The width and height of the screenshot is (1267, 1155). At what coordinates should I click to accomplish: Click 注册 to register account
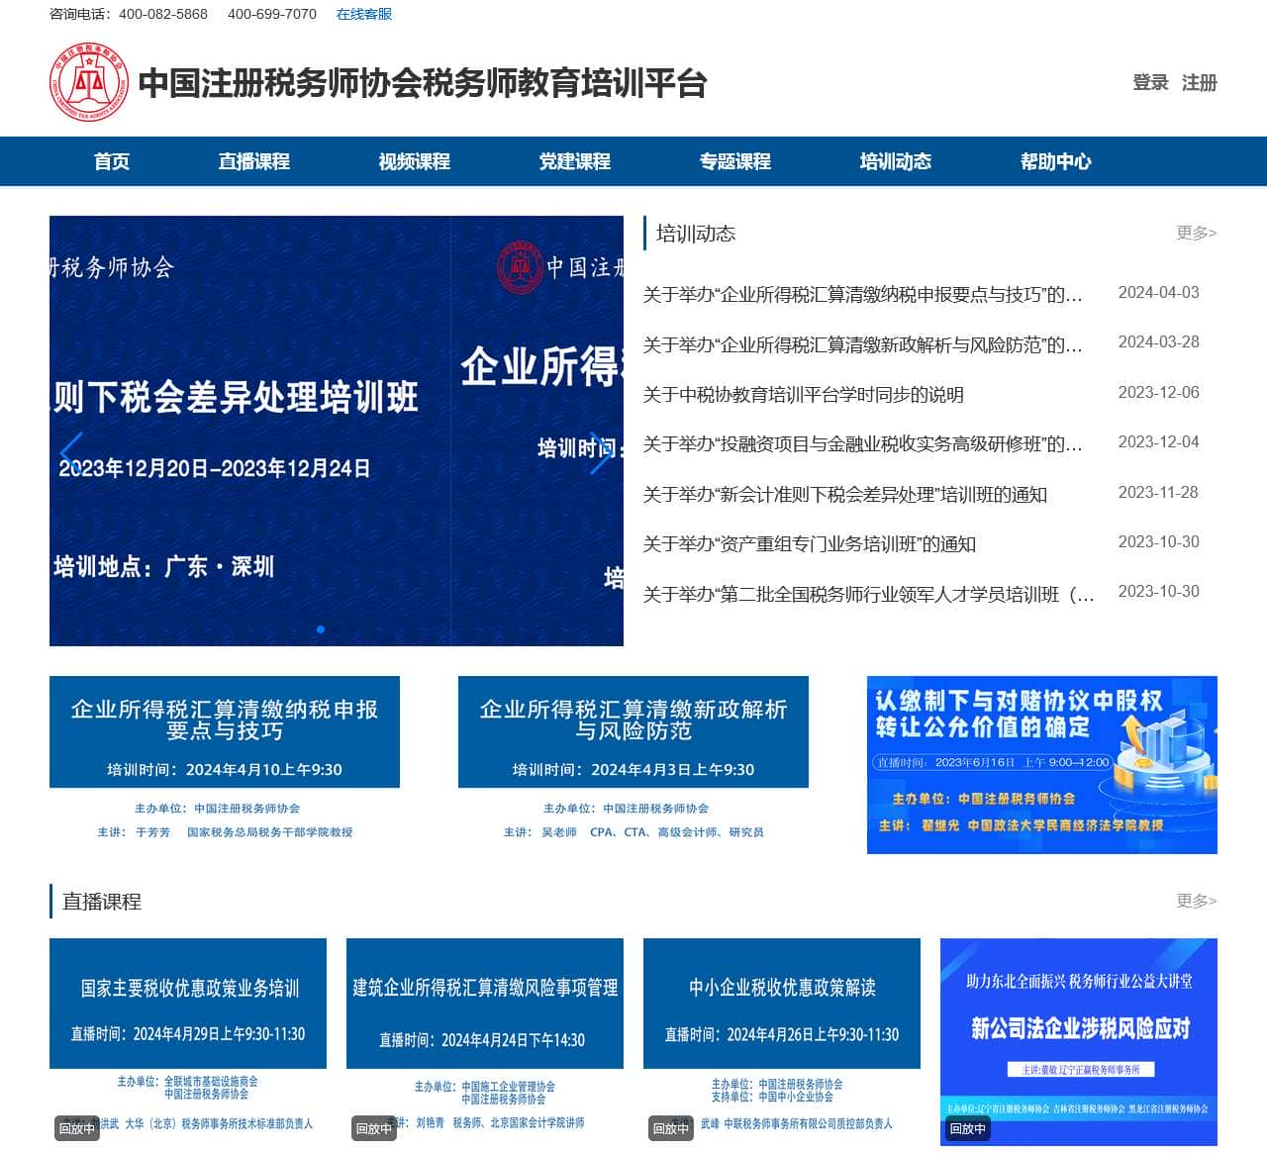1200,82
